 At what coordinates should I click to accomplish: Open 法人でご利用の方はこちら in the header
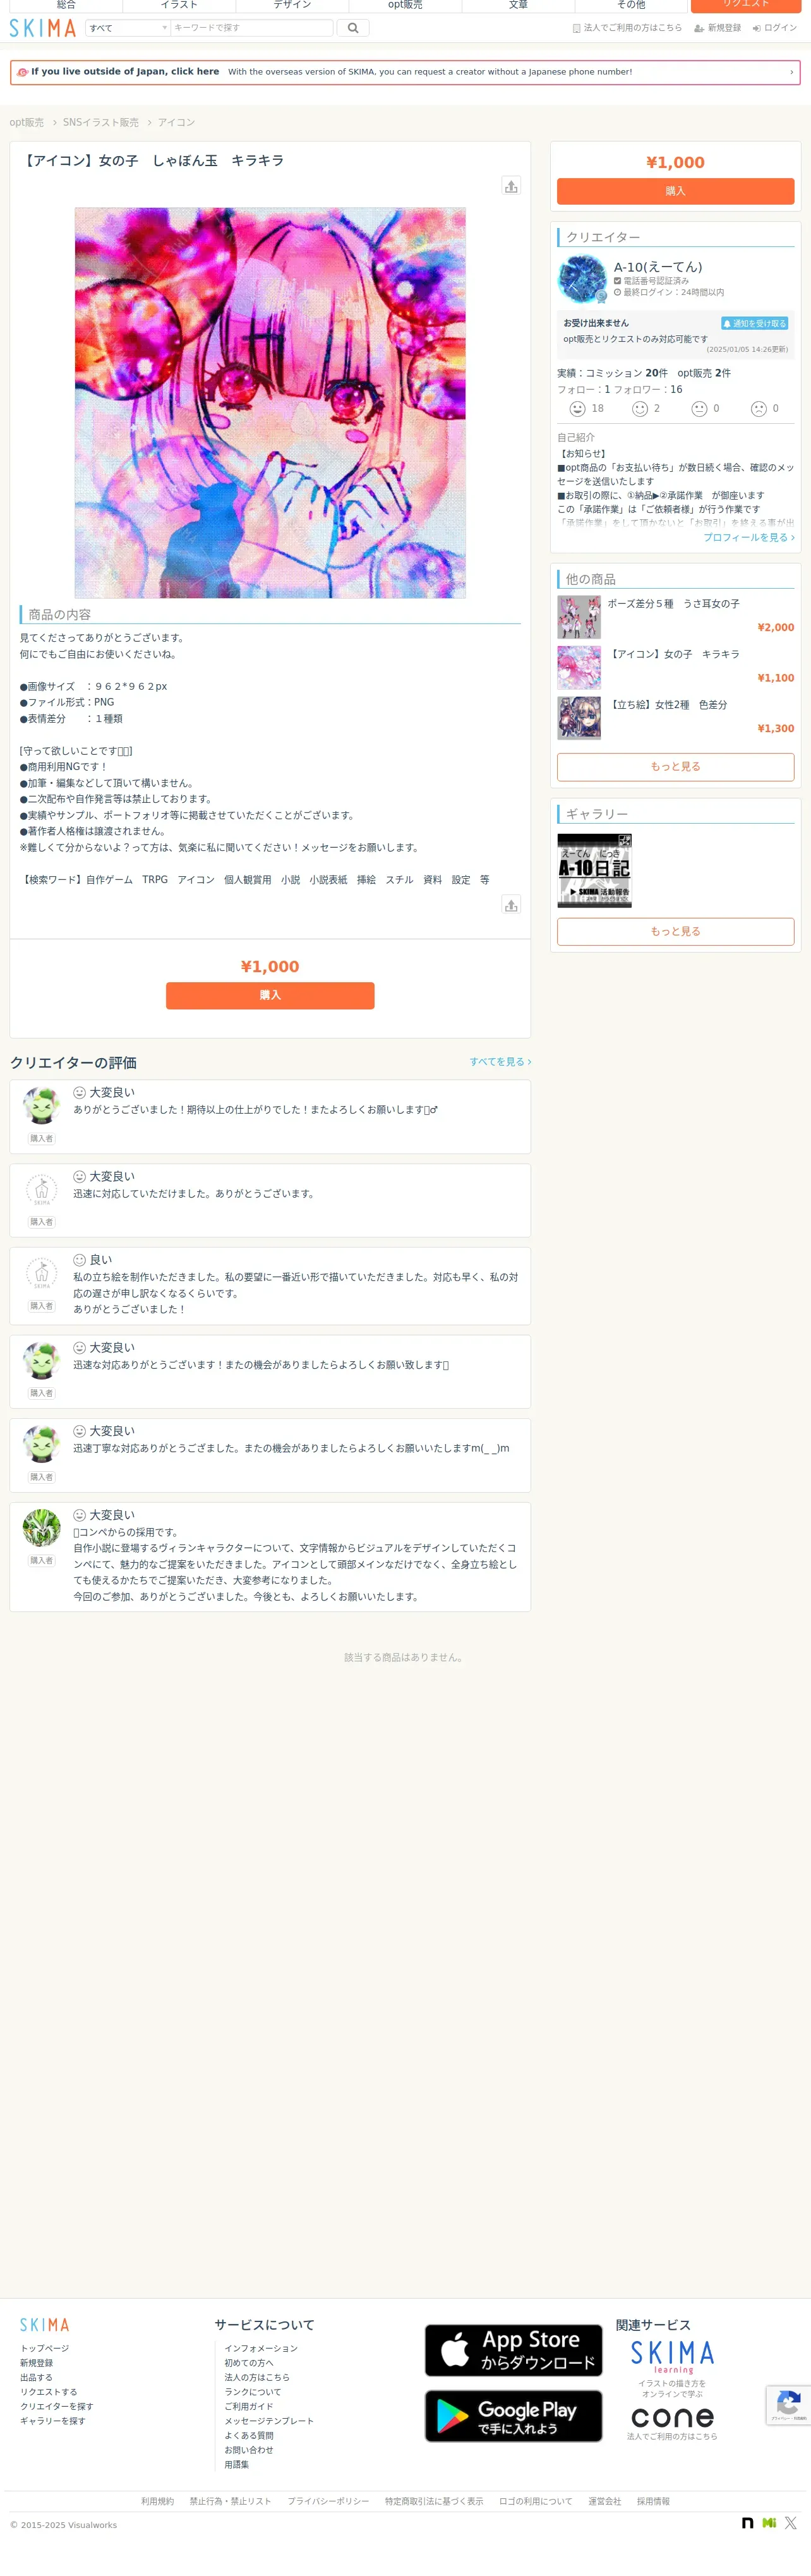[627, 28]
